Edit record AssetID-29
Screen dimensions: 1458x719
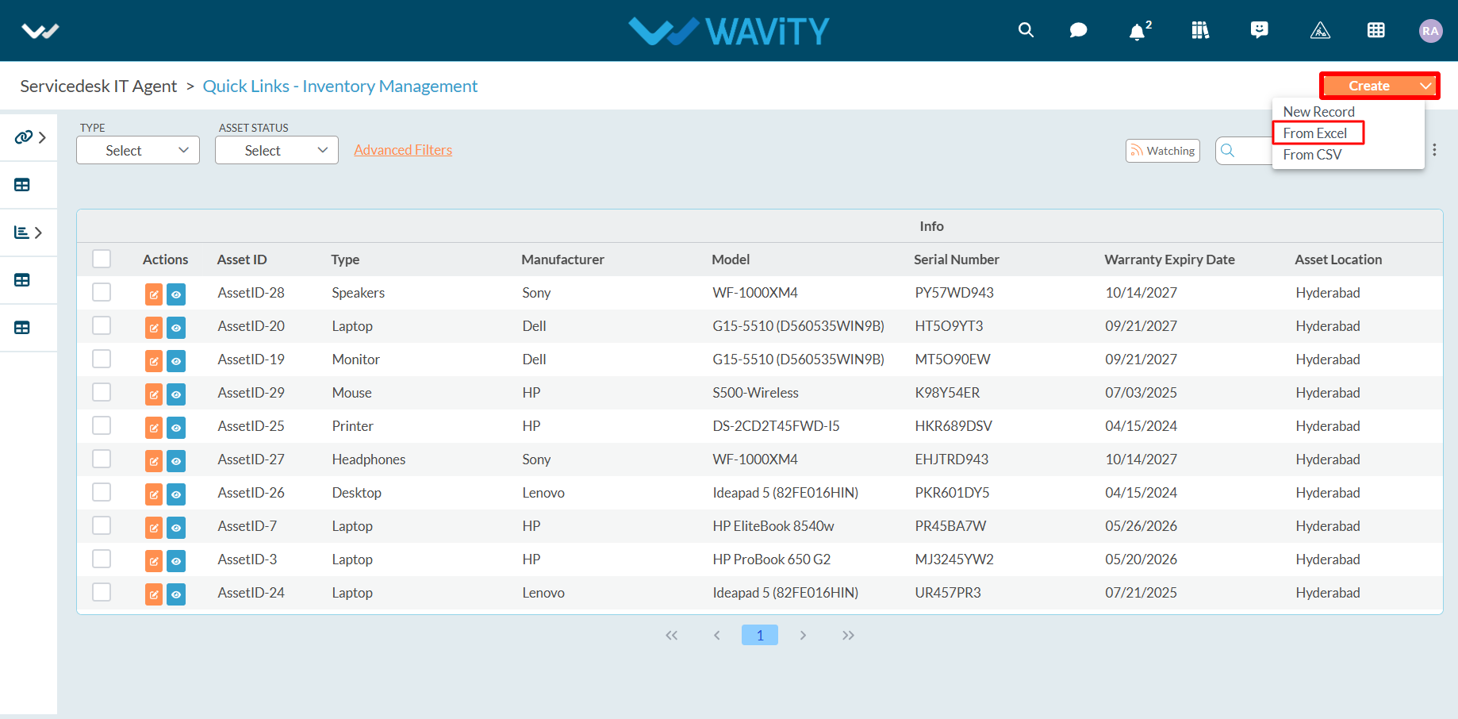point(154,394)
